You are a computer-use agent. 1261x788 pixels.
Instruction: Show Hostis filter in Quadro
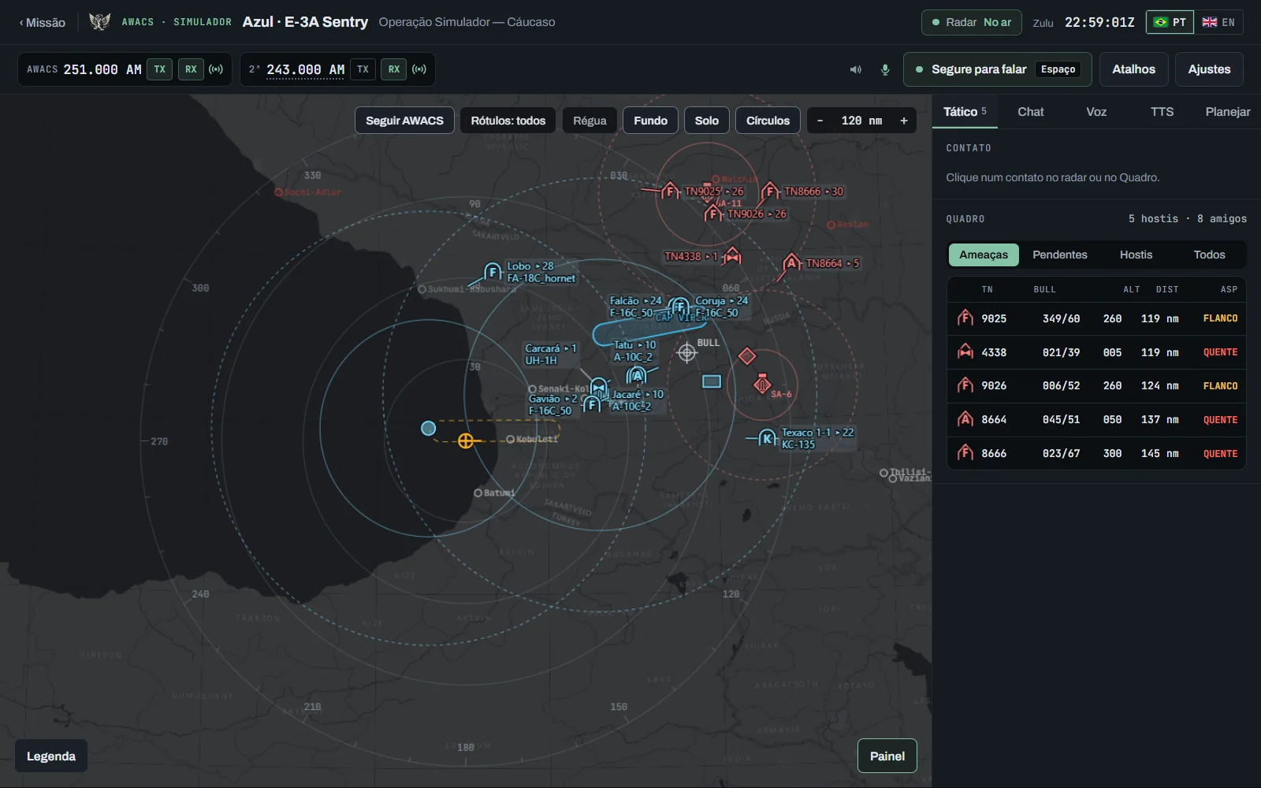[1136, 255]
